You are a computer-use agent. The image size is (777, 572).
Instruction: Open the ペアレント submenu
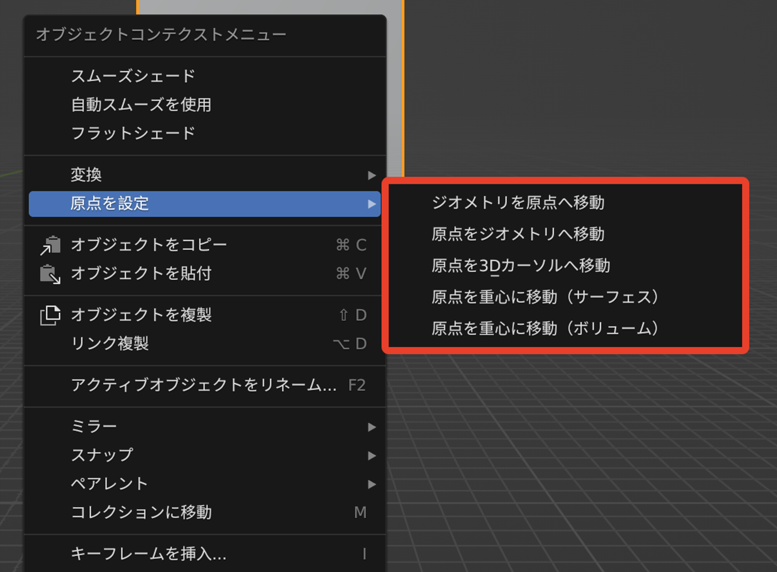click(x=205, y=484)
